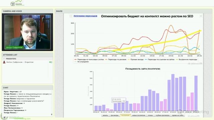Click the chat message про коммандер расскажете?
The height and width of the screenshot is (120, 214).
click(x=24, y=101)
